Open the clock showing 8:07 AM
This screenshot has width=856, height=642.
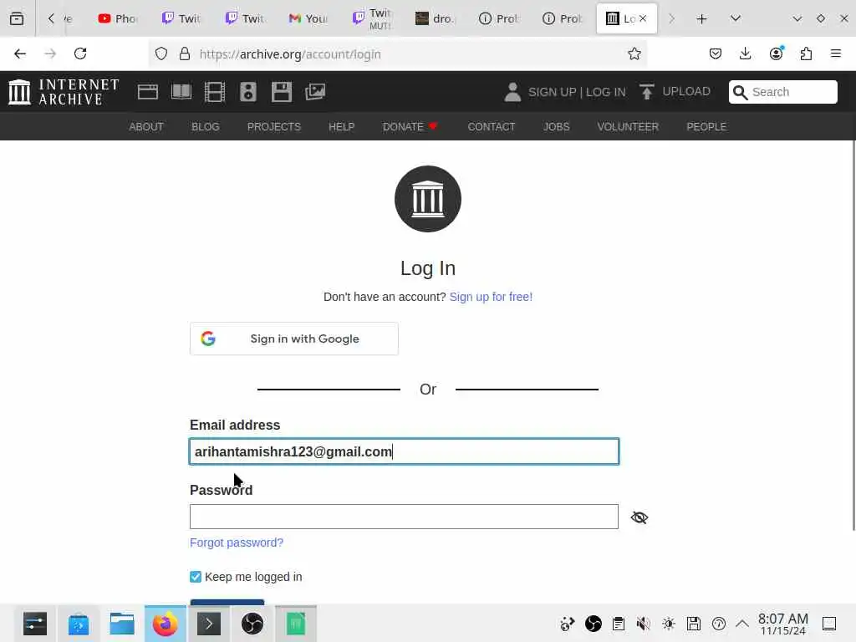point(782,624)
